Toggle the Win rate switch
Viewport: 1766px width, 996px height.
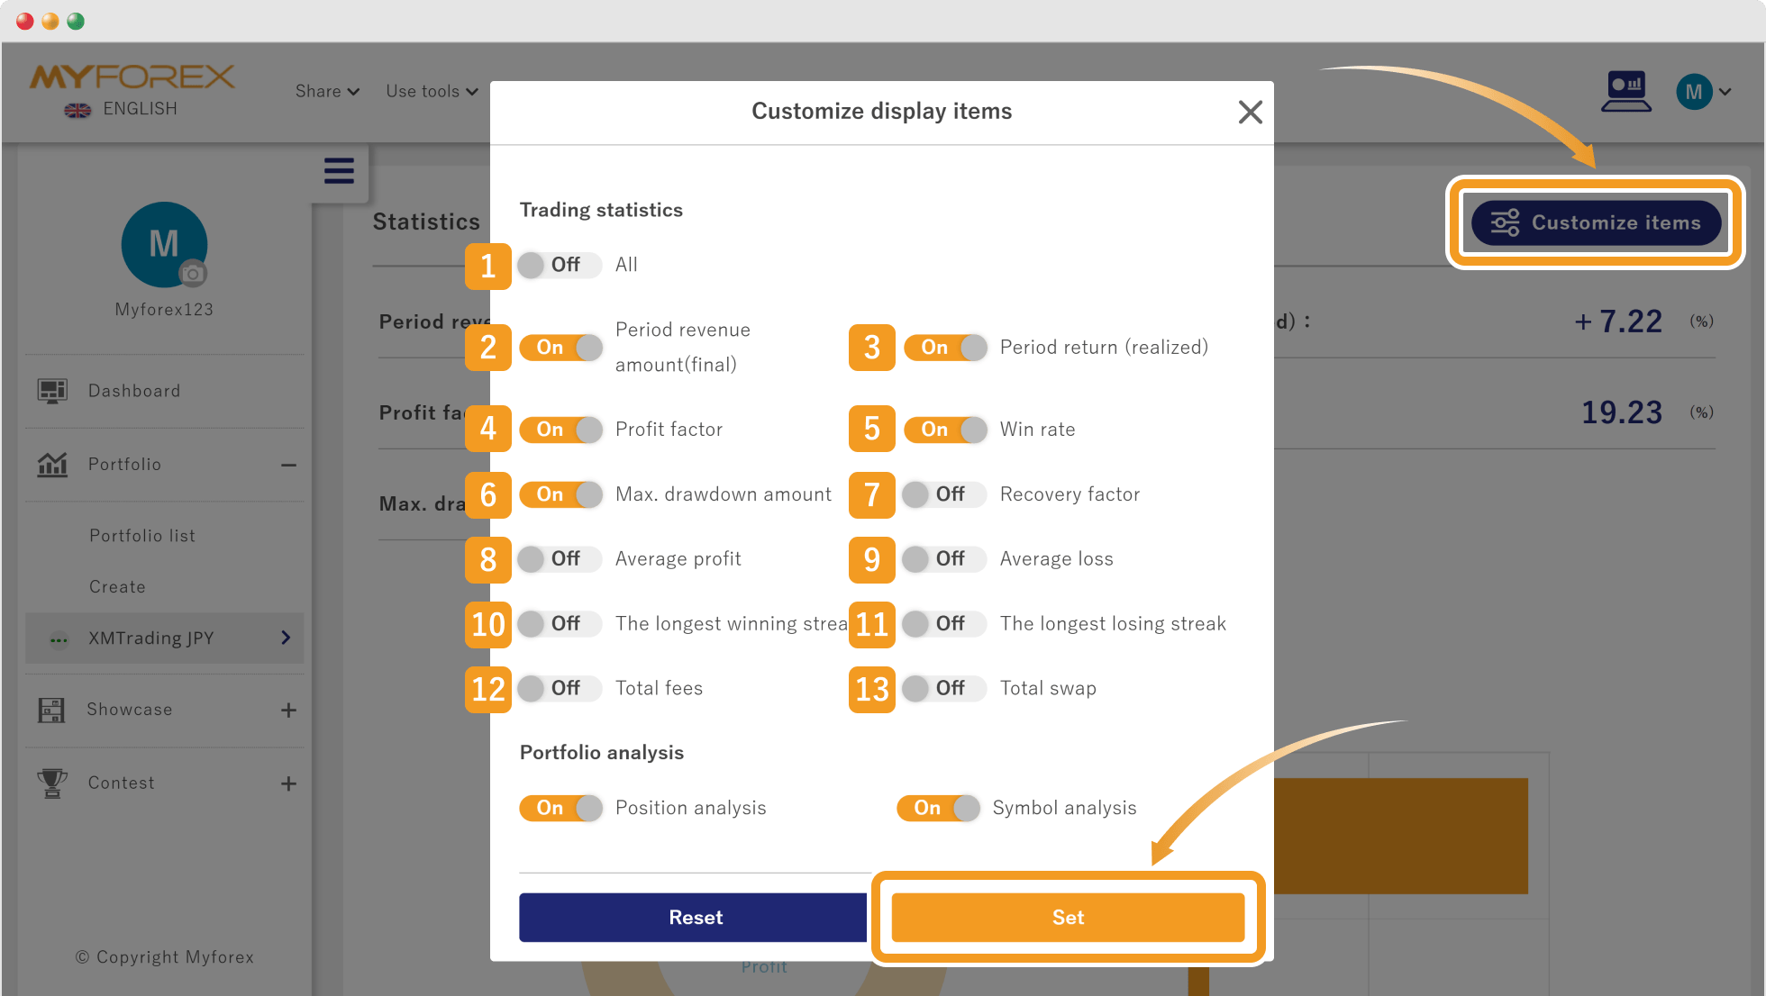coord(945,430)
